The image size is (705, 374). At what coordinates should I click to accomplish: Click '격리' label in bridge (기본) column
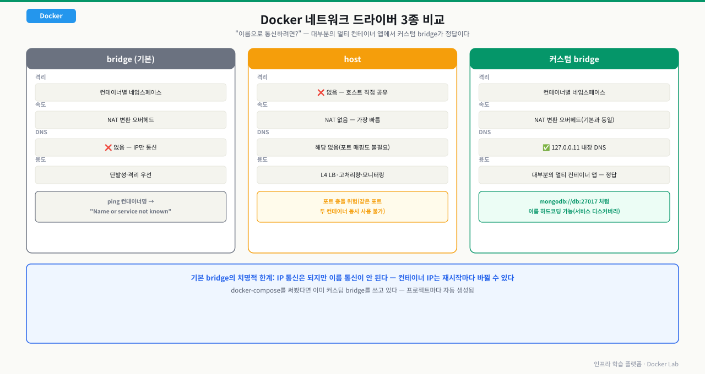tap(40, 77)
